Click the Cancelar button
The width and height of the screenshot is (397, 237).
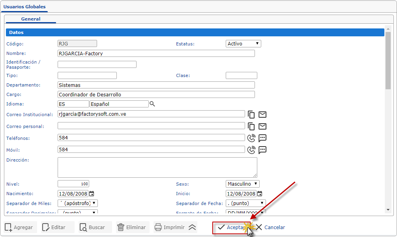(270, 227)
